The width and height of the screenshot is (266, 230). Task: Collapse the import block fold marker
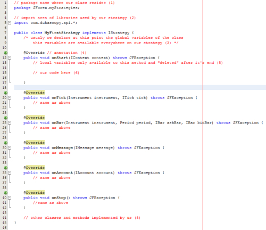click(10, 23)
